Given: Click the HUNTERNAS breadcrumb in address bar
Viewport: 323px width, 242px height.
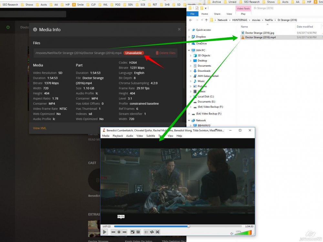Looking at the screenshot, I should point(240,20).
